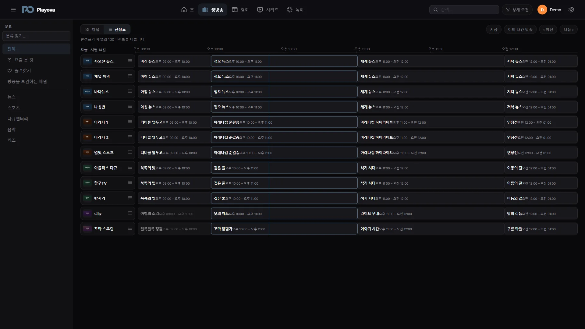Open 즐겨찾기 in sidebar
This screenshot has height=329, width=585.
[36, 70]
